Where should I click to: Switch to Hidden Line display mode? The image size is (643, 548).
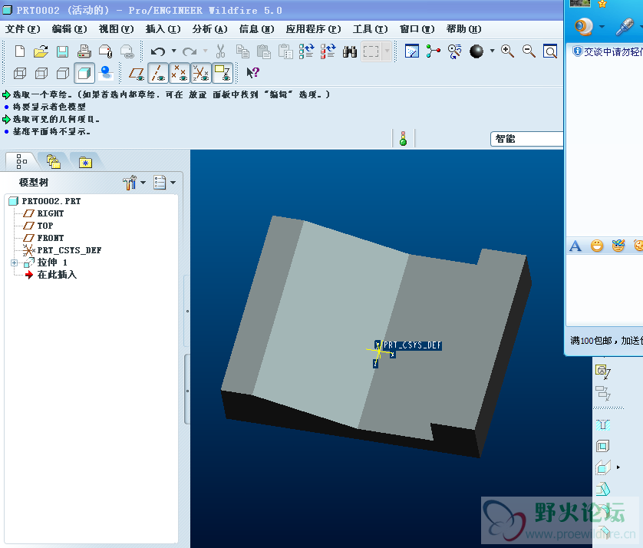click(x=41, y=73)
